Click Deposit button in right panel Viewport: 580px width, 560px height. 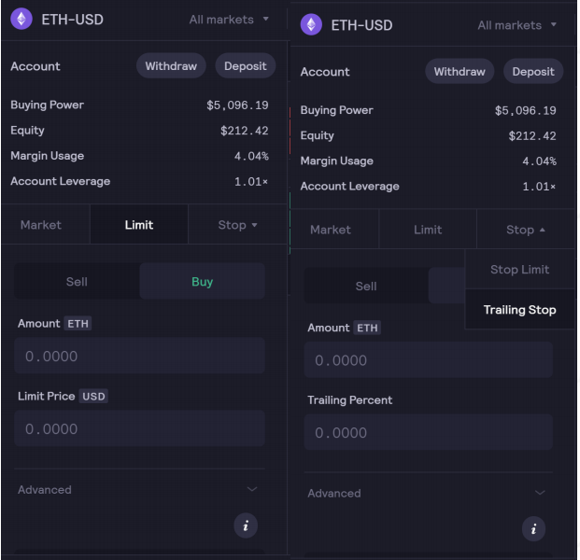533,71
